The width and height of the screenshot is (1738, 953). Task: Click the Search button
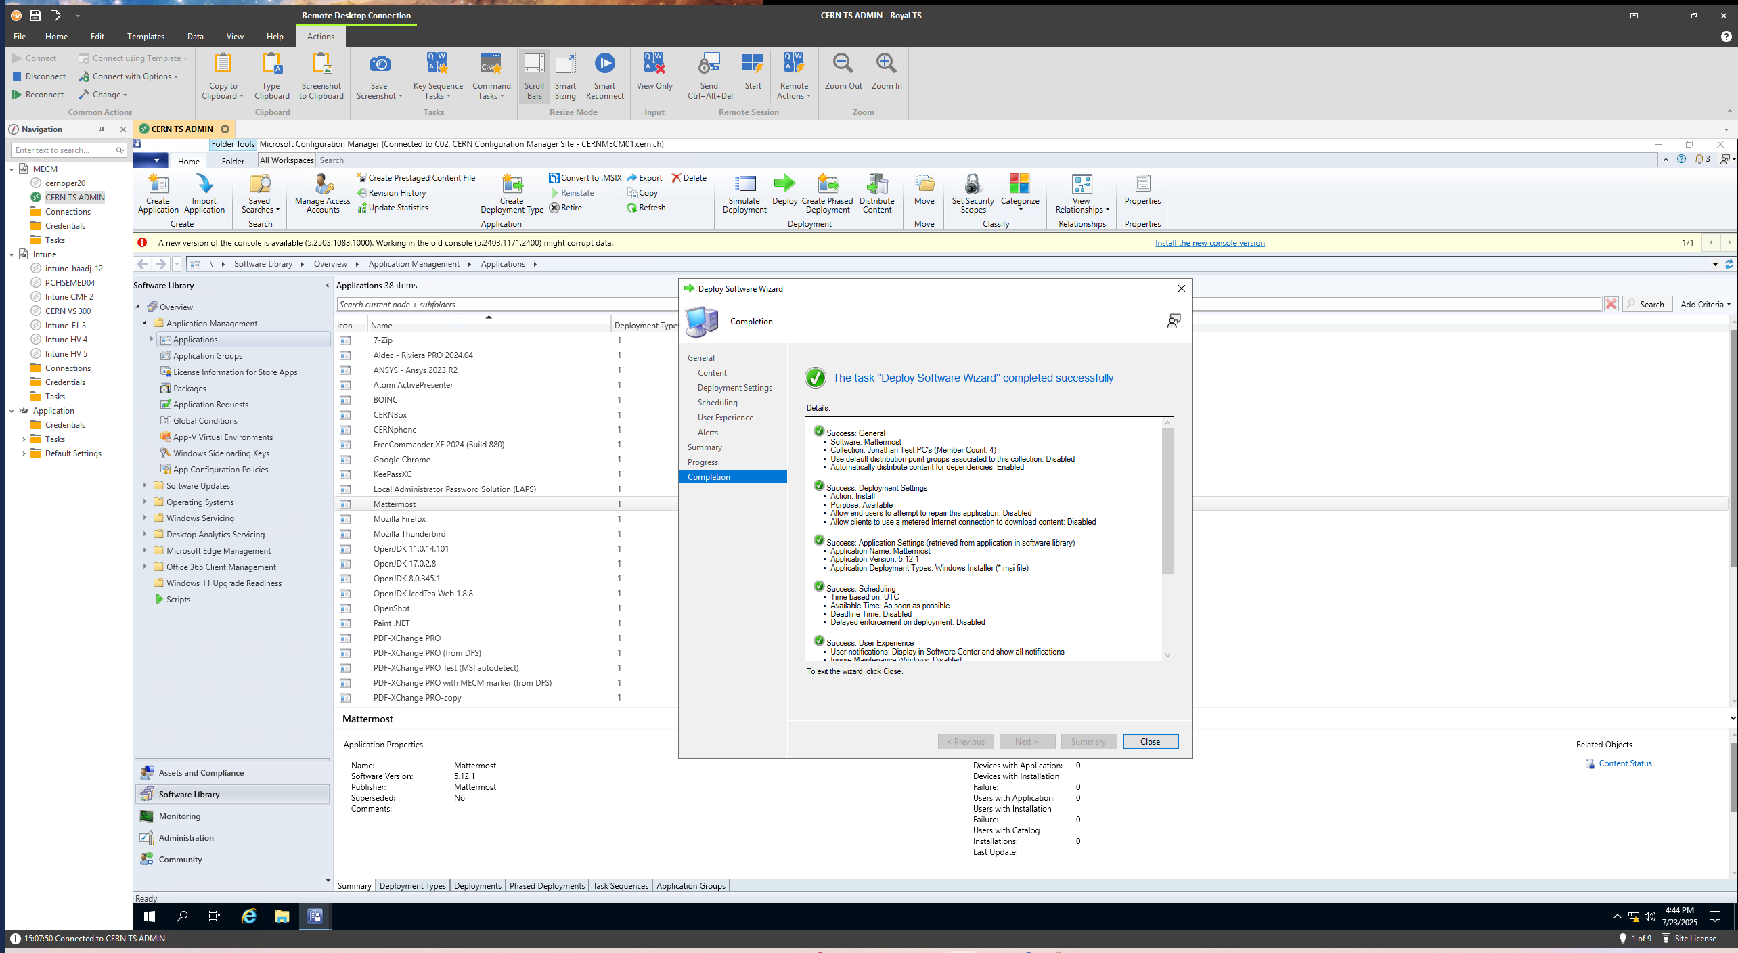(x=1647, y=305)
